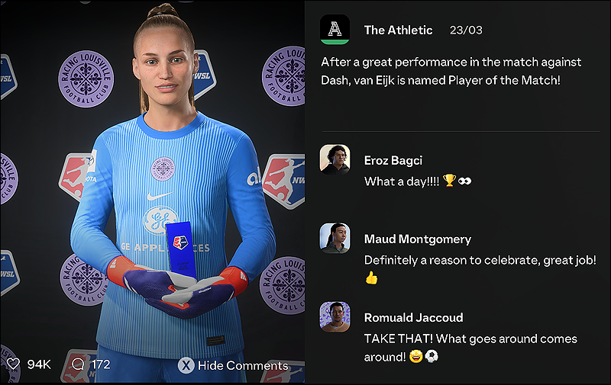Select Romuald Jaccoud's profile avatar

[x=335, y=316]
